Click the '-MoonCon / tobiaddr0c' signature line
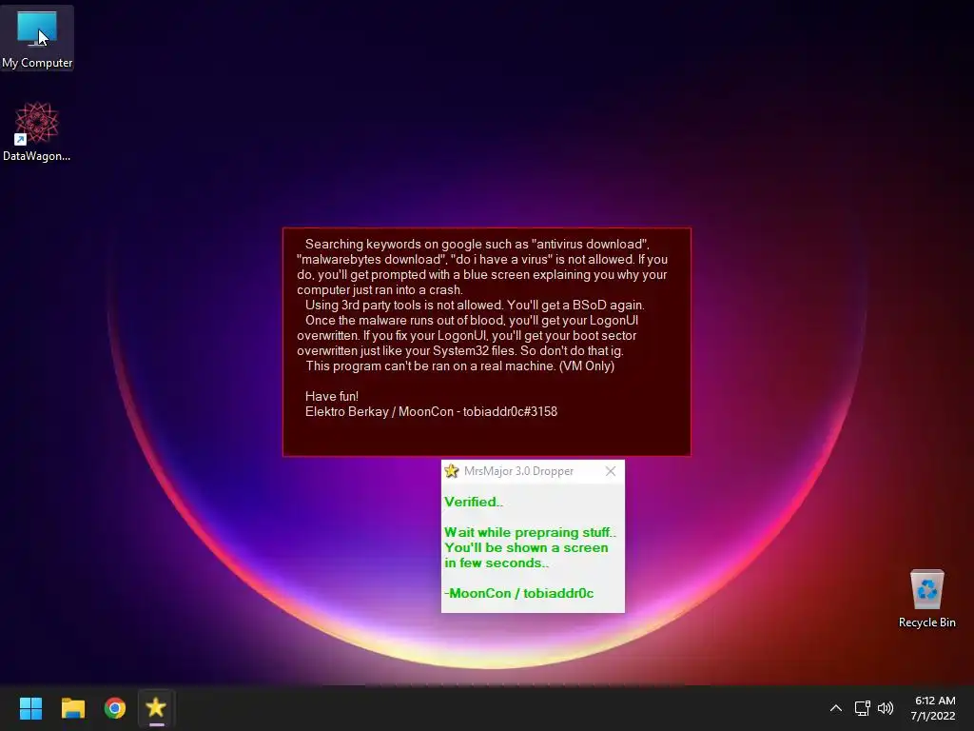This screenshot has height=731, width=974. pyautogui.click(x=519, y=593)
